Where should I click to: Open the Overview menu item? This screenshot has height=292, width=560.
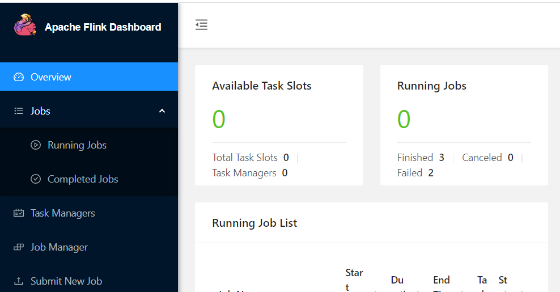[x=89, y=77]
